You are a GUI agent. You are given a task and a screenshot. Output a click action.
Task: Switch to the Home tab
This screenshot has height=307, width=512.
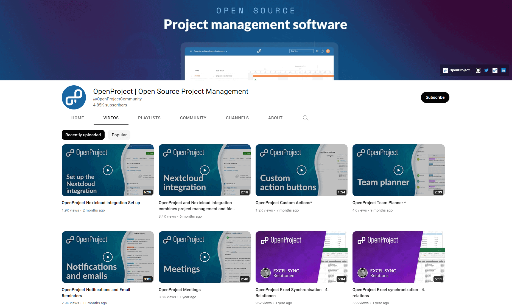78,118
